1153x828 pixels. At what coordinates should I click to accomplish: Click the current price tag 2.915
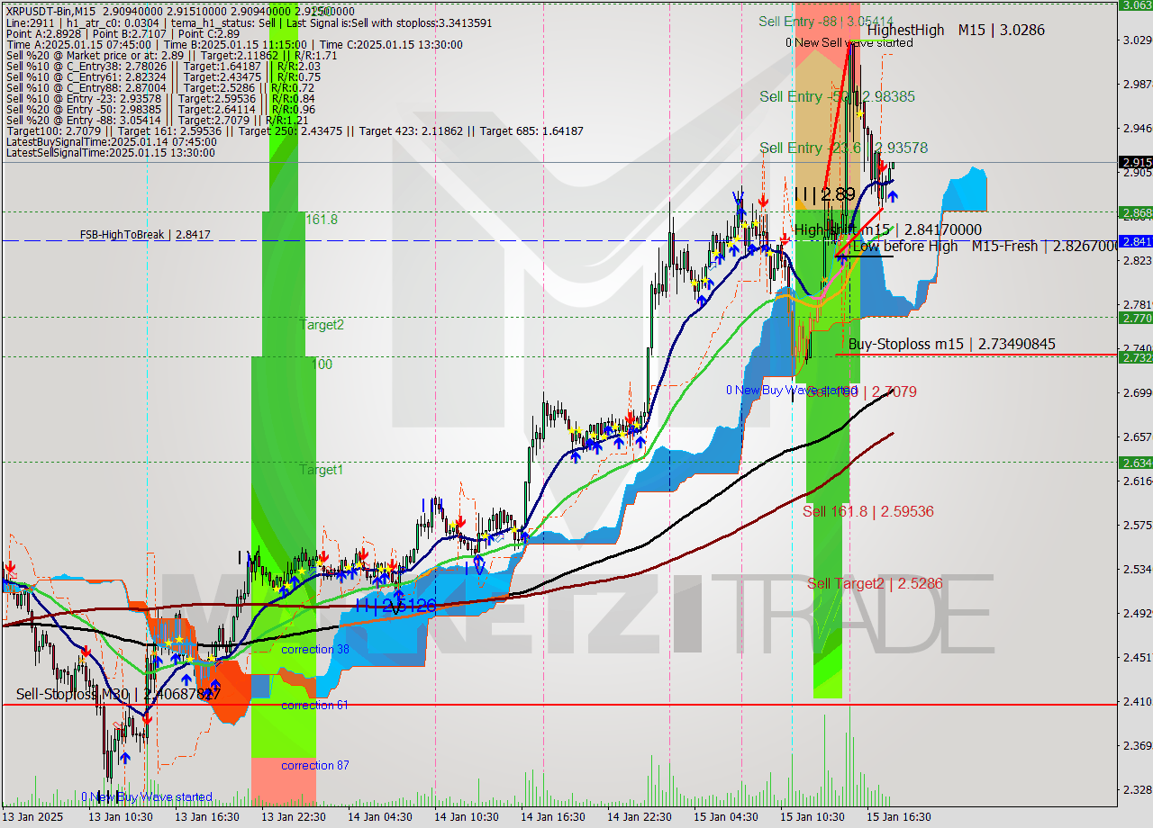[1135, 162]
